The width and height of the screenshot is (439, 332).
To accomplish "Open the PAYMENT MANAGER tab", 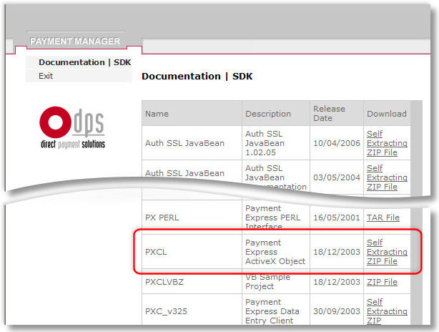I will click(75, 41).
